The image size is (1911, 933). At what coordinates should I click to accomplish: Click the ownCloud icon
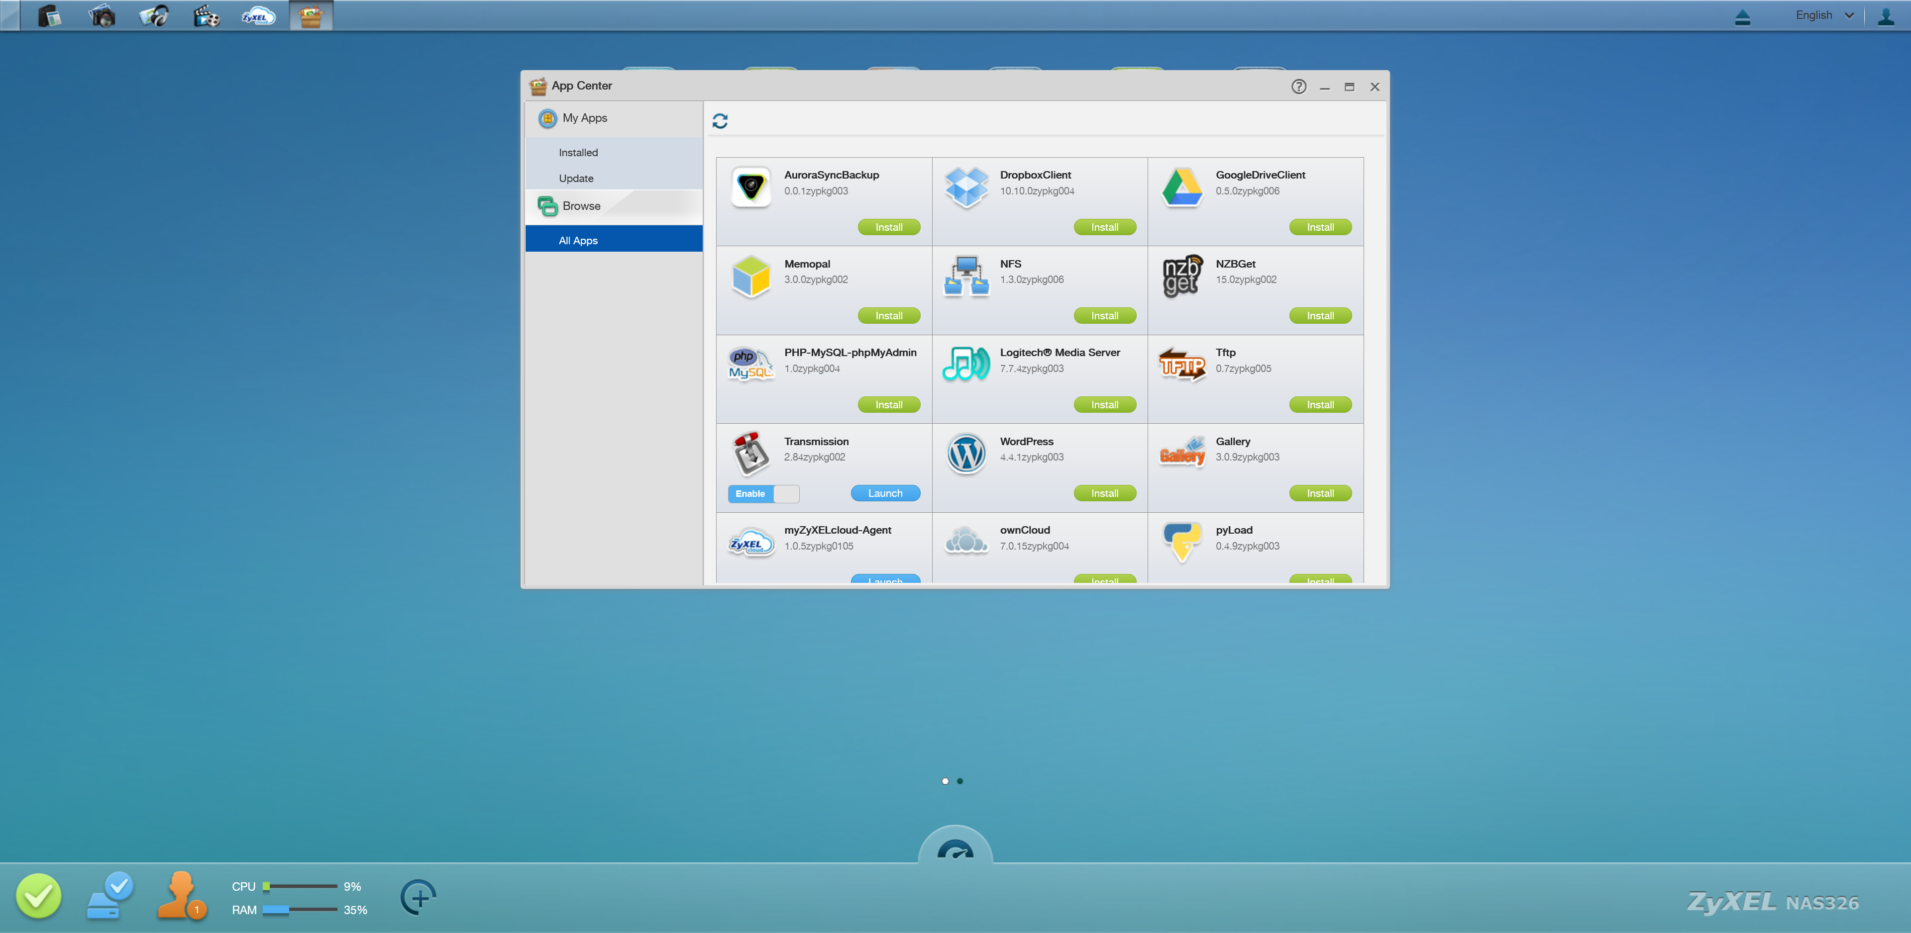click(x=966, y=541)
